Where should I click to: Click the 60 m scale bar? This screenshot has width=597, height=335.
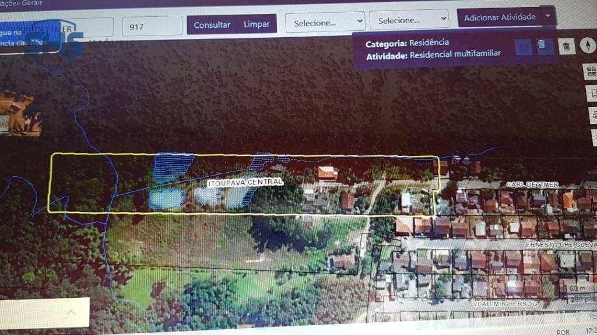pos(578,290)
